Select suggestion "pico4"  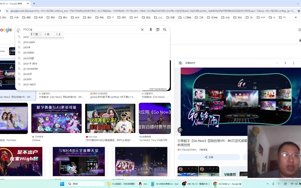click(92, 47)
